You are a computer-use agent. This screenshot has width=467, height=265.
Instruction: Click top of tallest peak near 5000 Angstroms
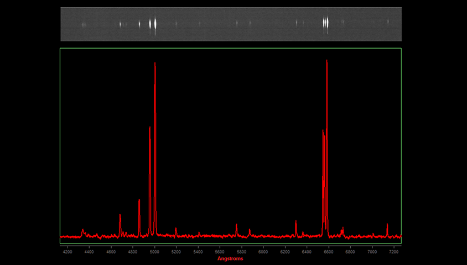pos(155,63)
